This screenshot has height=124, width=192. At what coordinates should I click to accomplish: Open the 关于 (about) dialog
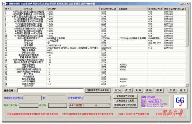point(183,90)
